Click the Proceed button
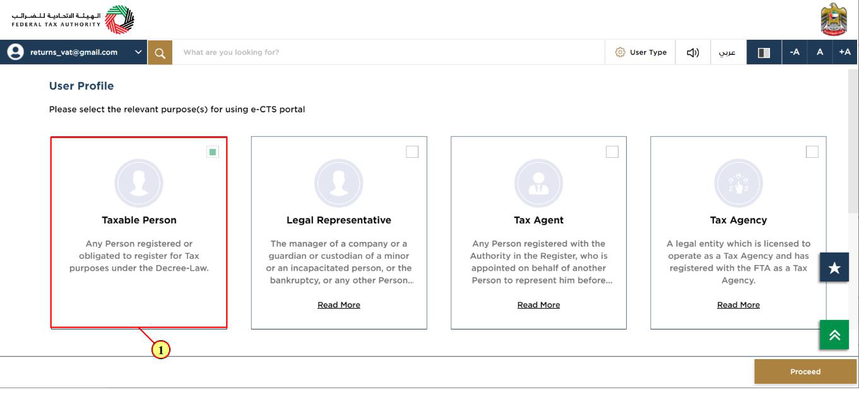Viewport: 859px width, 409px height. 805,372
